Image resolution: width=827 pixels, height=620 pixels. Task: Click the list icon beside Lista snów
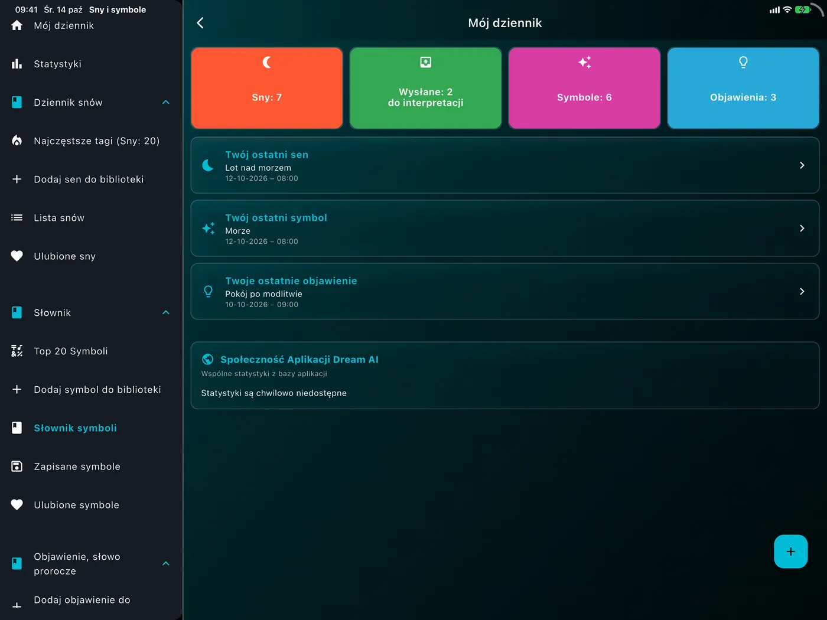[17, 217]
